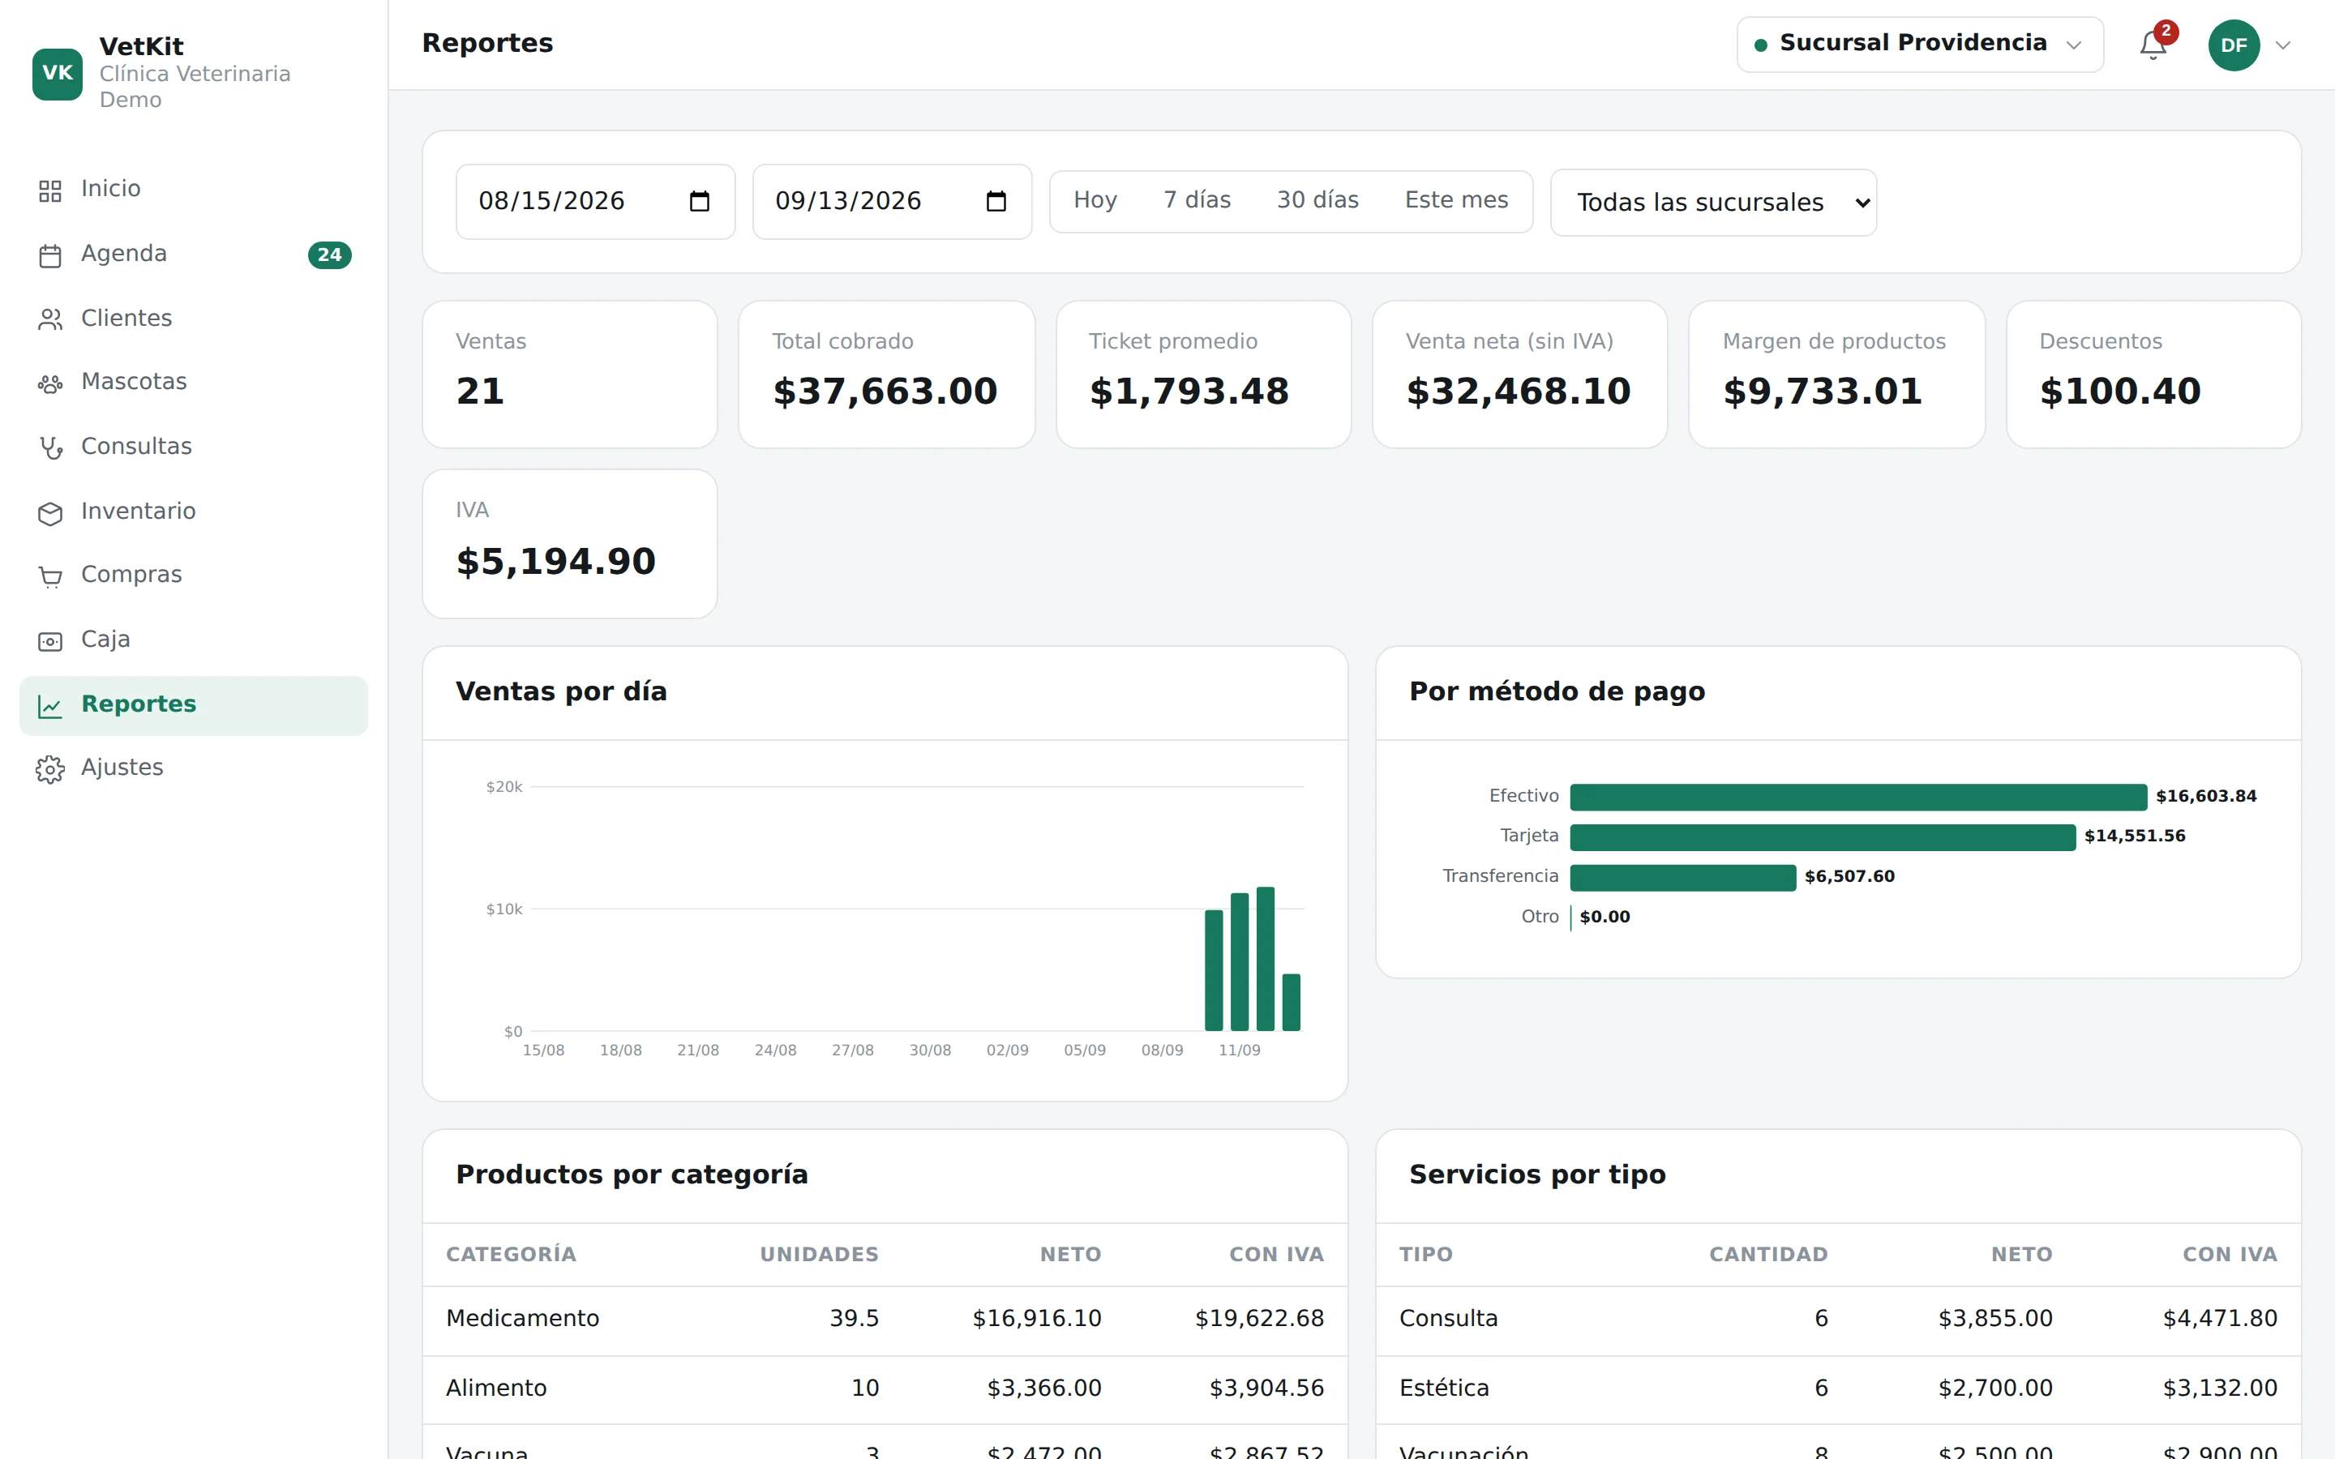
Task: Select the 7 días range
Action: (1197, 199)
